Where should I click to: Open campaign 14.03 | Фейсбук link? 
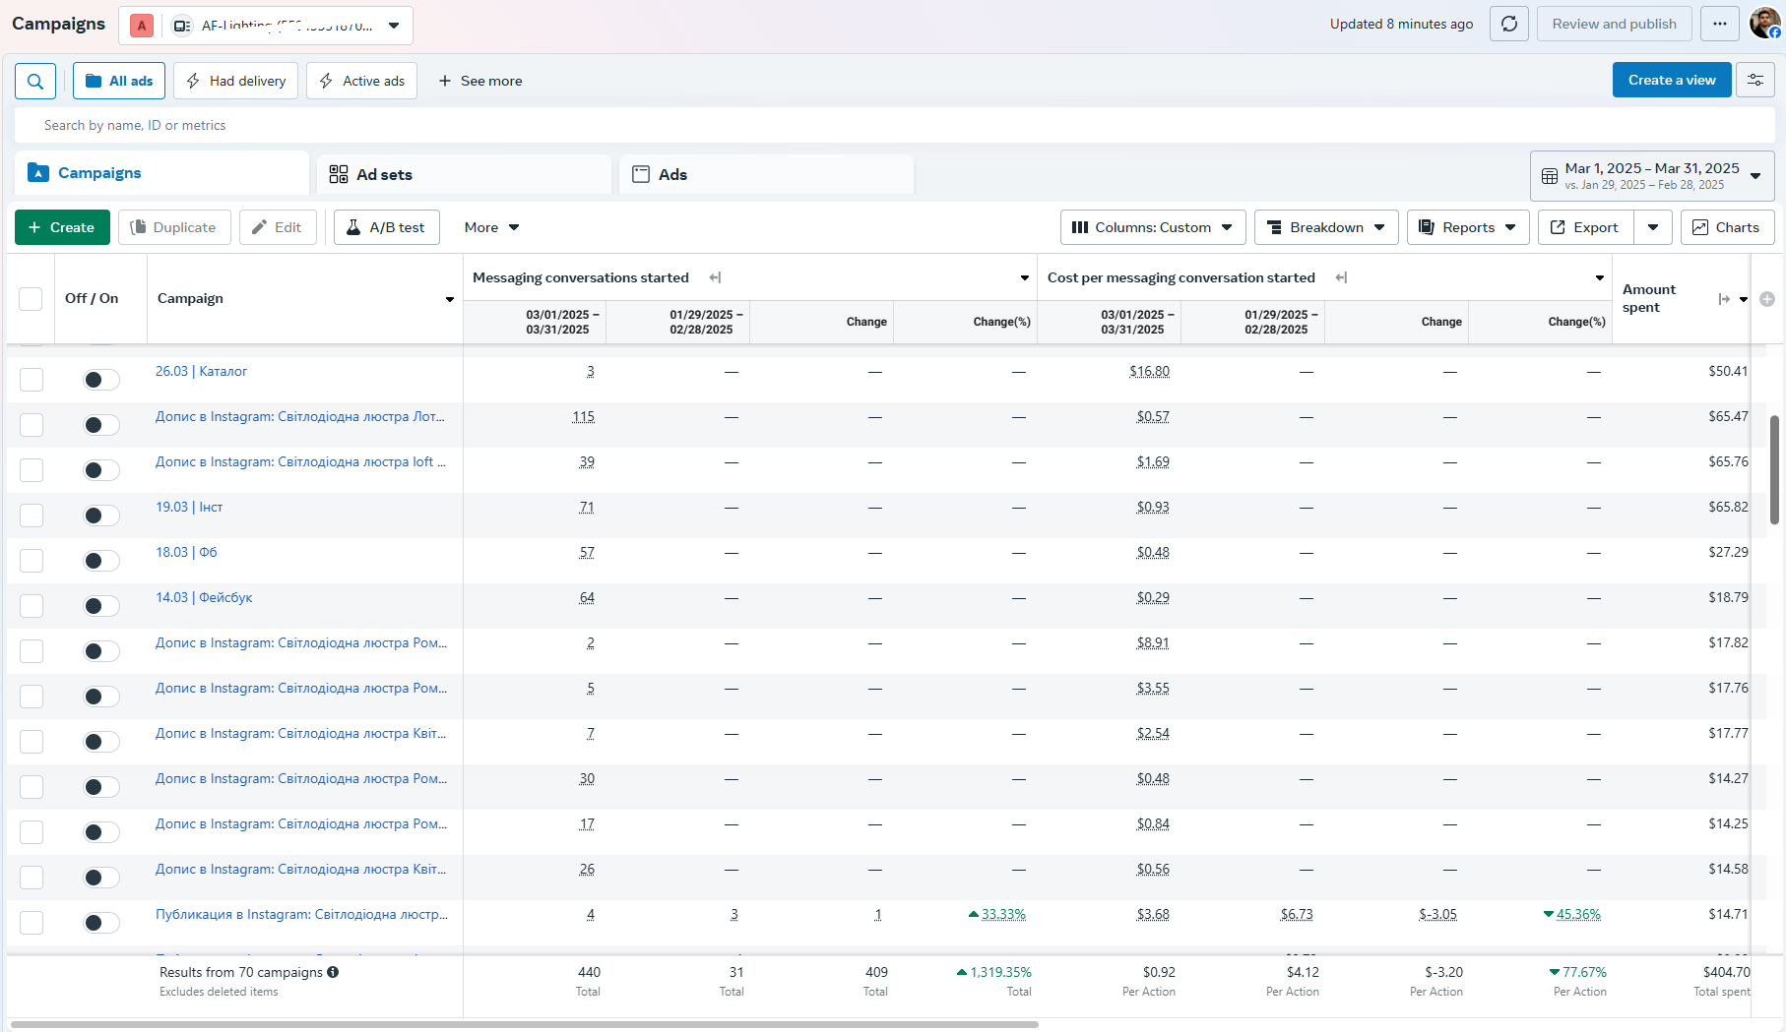(204, 597)
